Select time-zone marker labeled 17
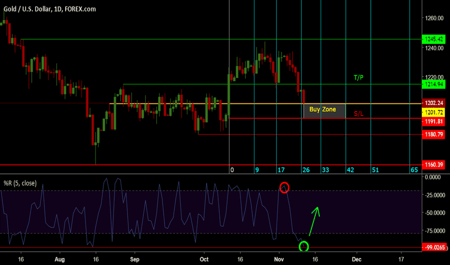This screenshot has height=265, width=450. click(x=281, y=170)
